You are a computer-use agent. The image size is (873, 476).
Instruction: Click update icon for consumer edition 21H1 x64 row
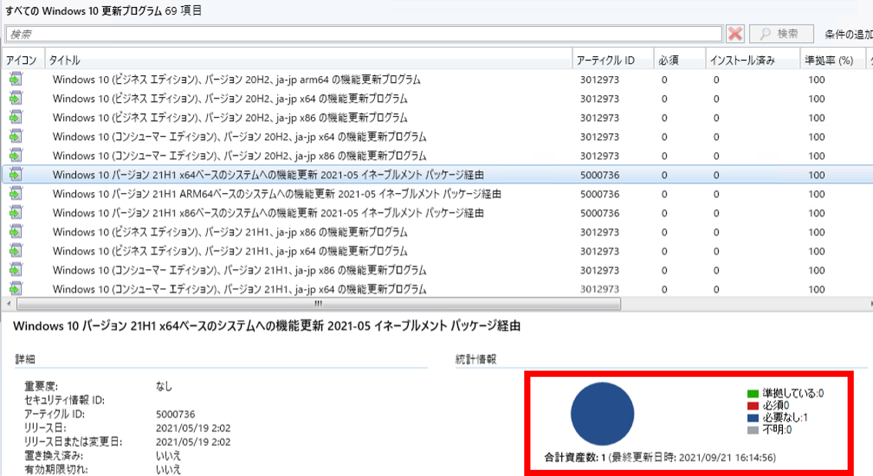point(15,288)
